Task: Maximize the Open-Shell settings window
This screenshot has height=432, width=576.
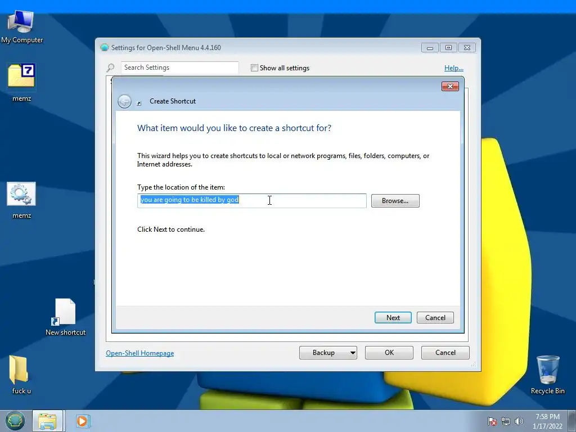Action: (448, 48)
